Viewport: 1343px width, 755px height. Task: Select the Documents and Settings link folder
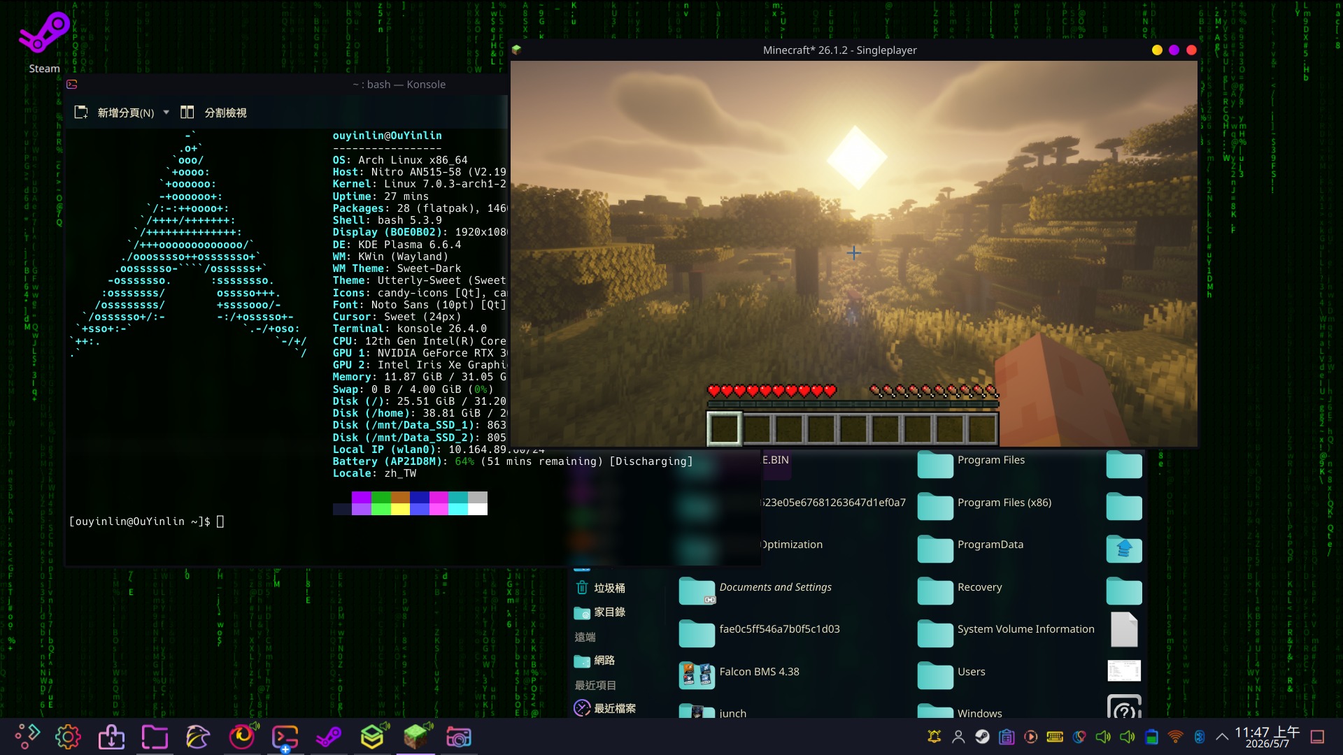click(756, 590)
